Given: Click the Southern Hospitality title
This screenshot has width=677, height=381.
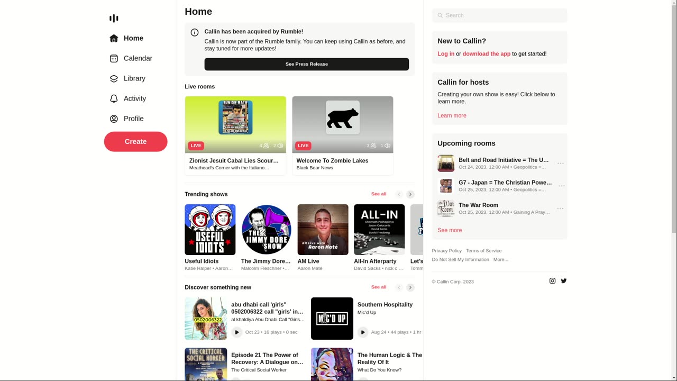Looking at the screenshot, I should [x=385, y=305].
